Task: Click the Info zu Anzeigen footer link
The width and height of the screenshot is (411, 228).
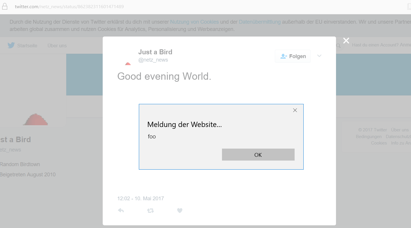Action: pos(401,143)
